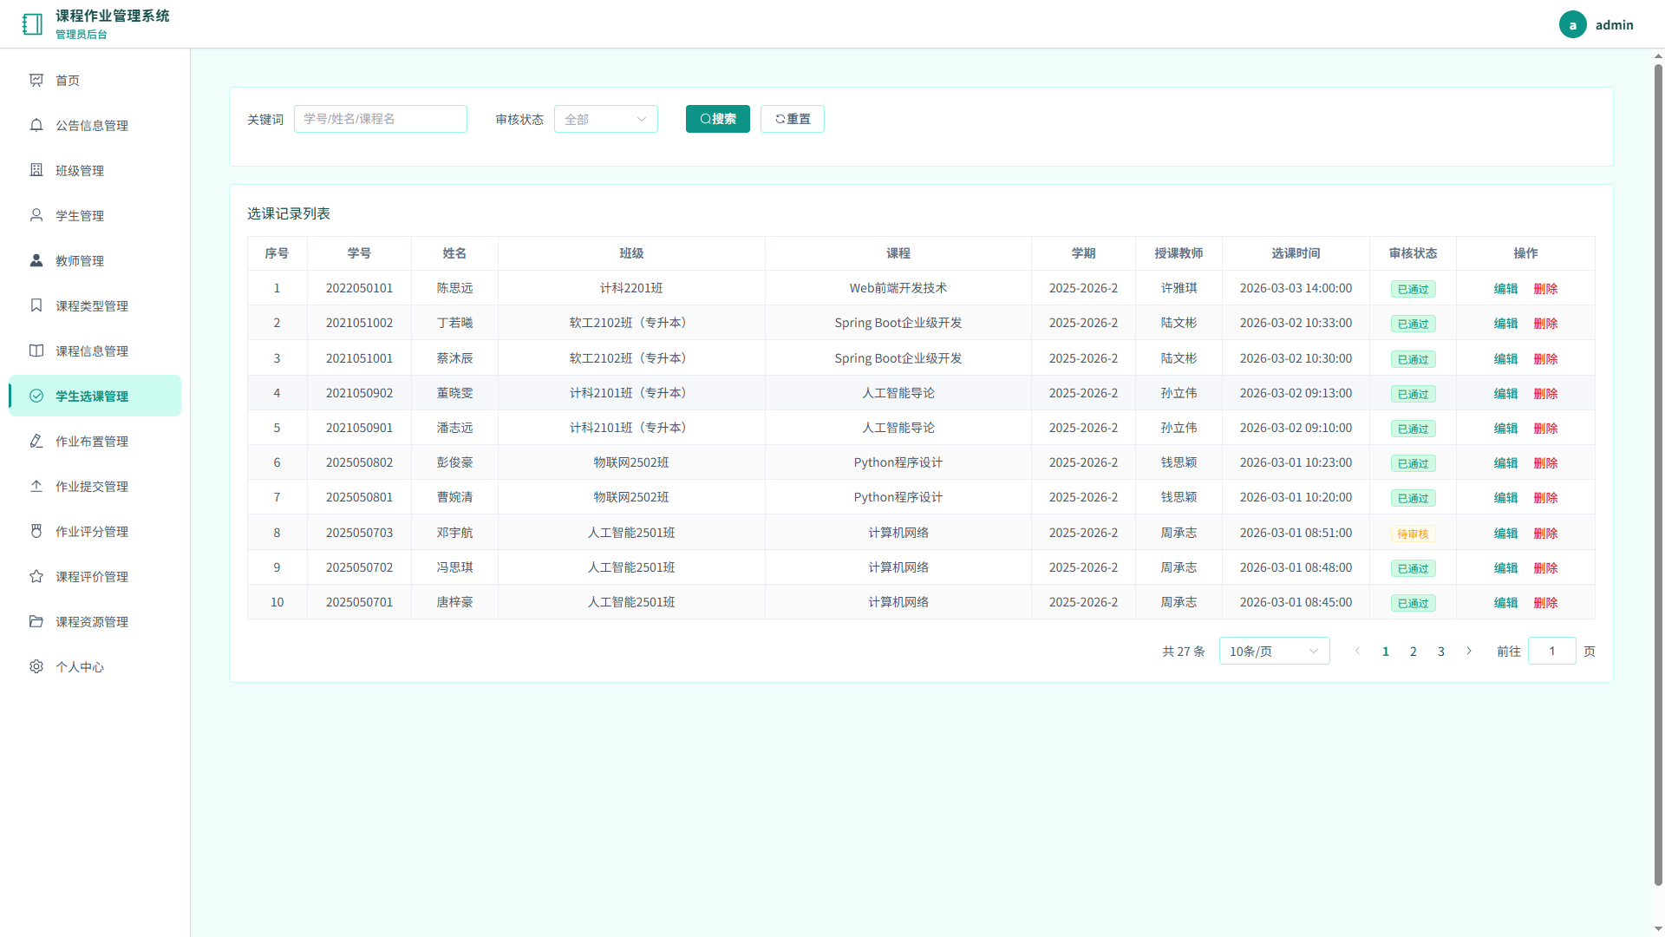Click the Web前端技术 course cell
Screen dimensions: 1665x937
pos(898,288)
